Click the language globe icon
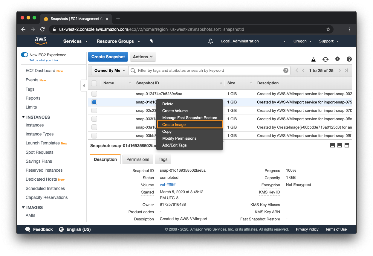The height and width of the screenshot is (256, 373). coord(61,229)
